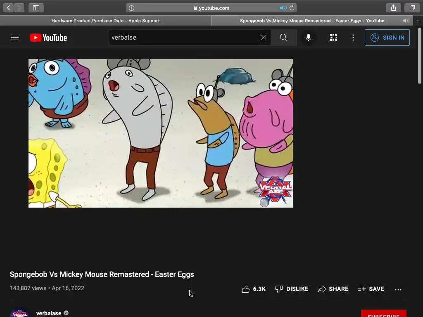Open a new Safari tab

(418, 21)
